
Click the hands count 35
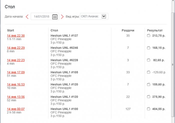tap(128, 36)
